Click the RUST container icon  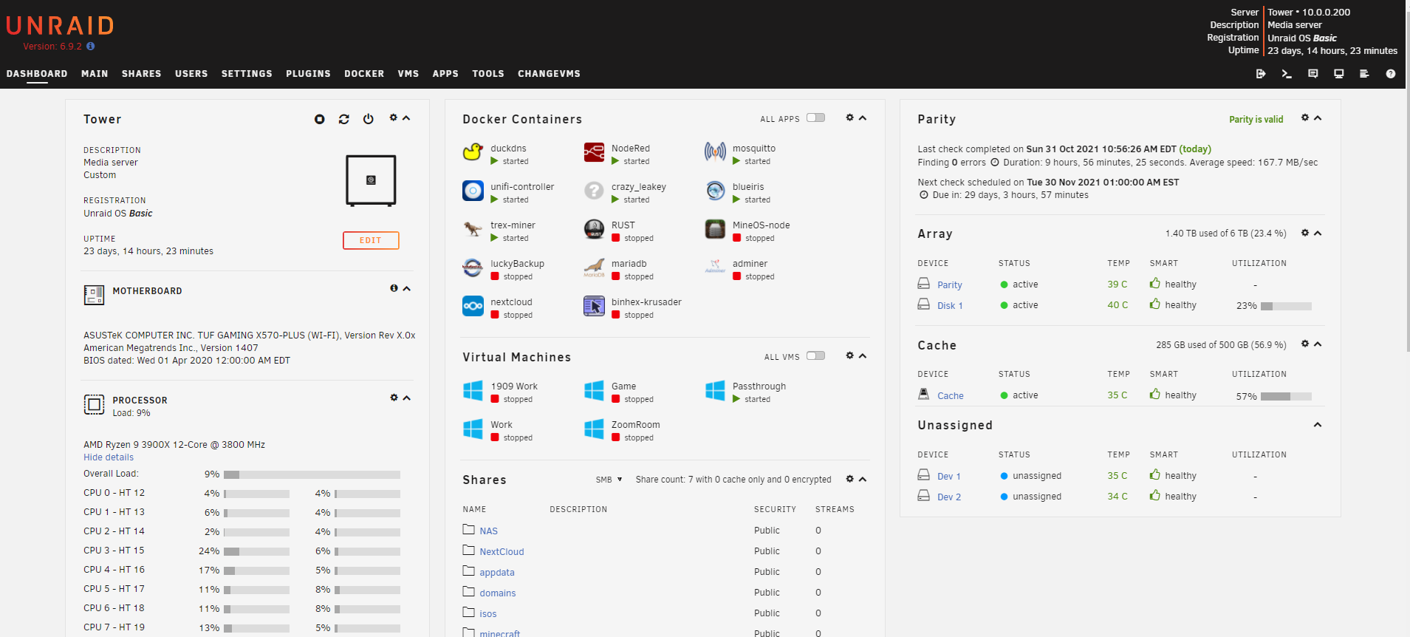[x=594, y=229]
